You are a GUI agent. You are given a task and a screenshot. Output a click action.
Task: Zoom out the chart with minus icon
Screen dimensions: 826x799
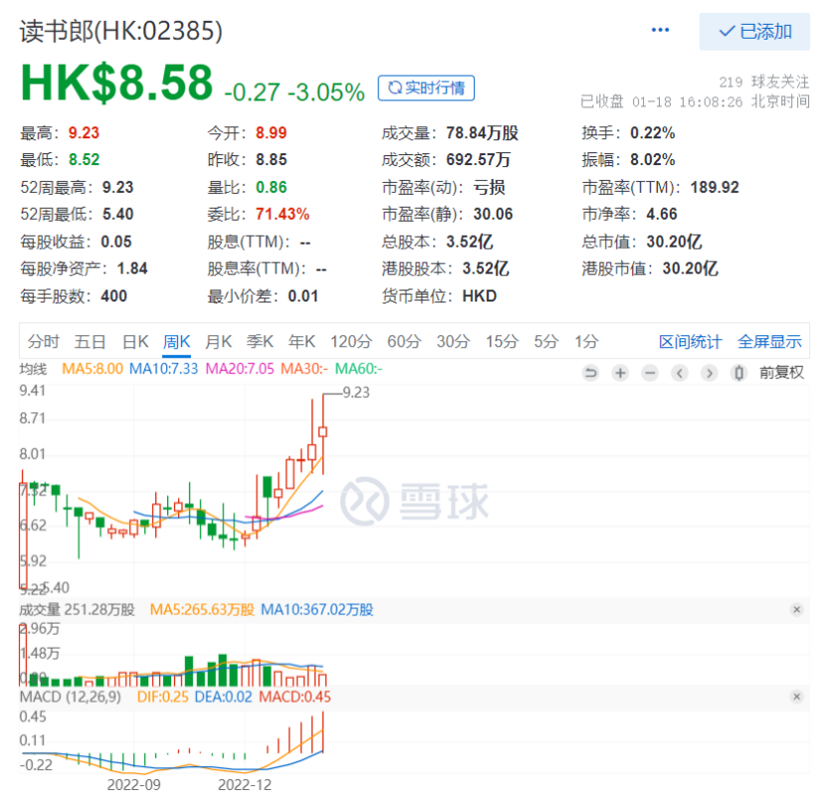(650, 373)
